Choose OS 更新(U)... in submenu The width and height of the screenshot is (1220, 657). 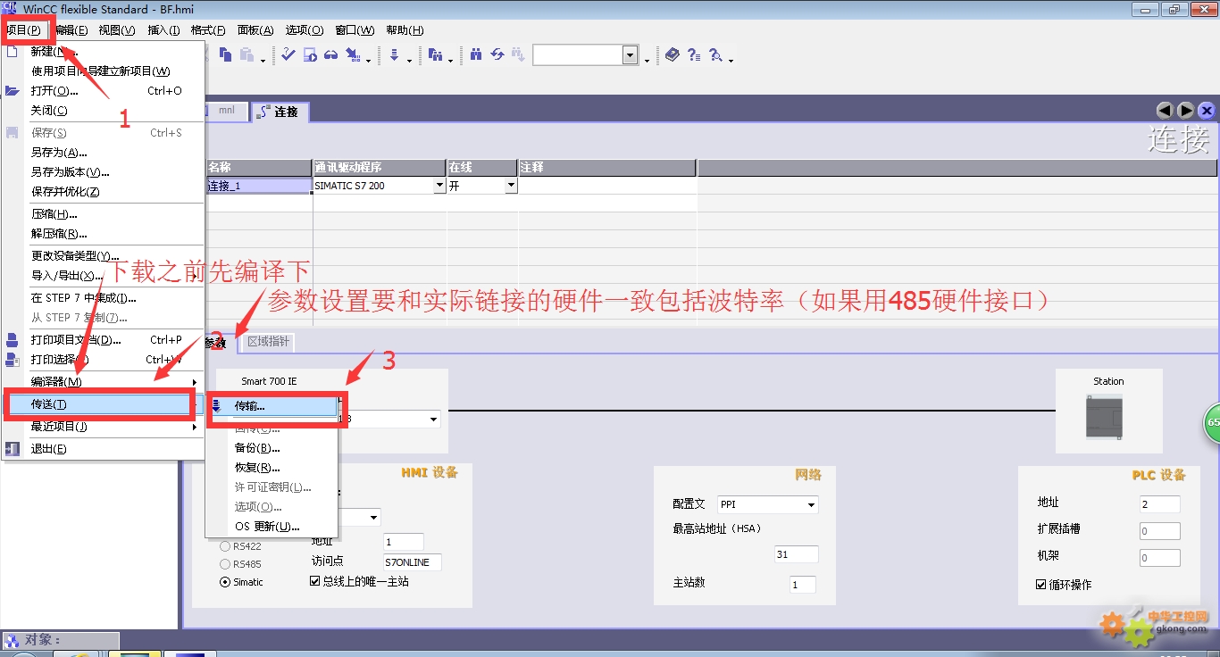pos(272,527)
